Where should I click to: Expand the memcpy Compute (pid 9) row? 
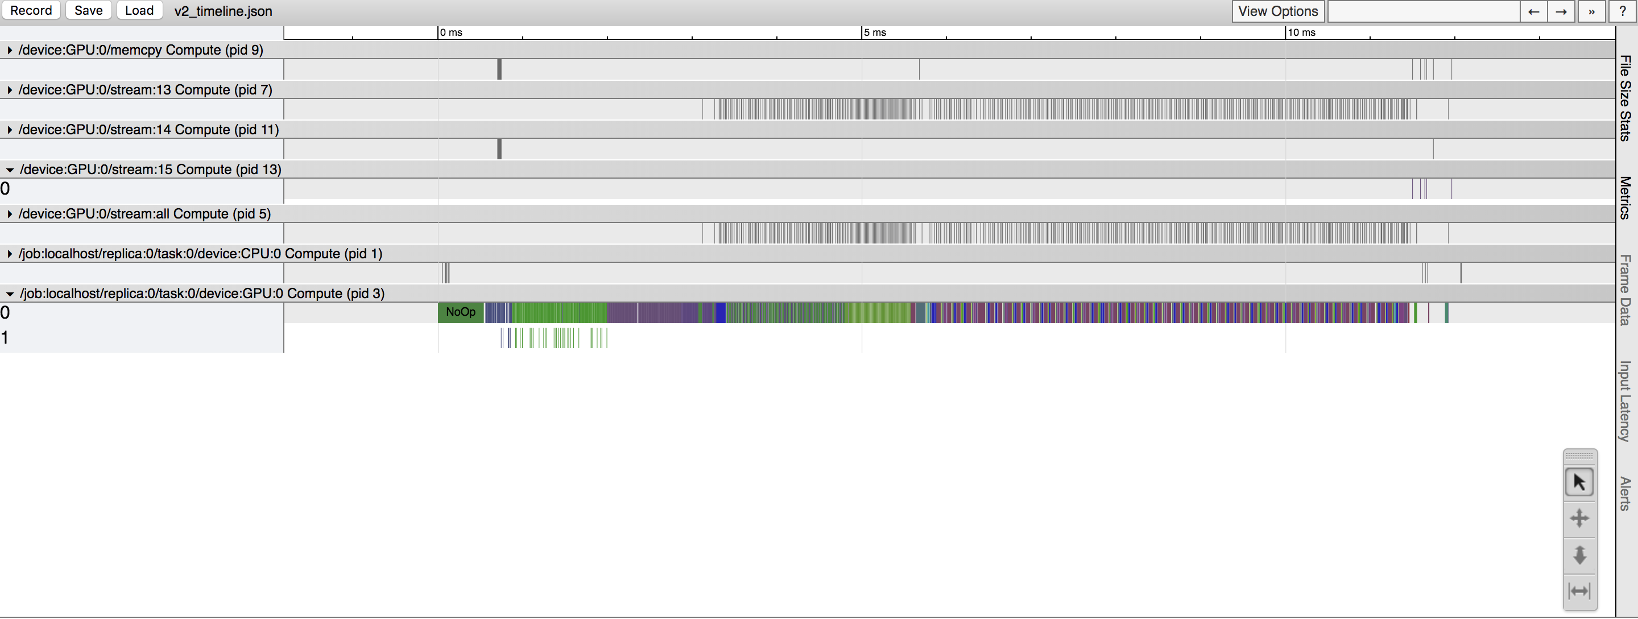pyautogui.click(x=10, y=50)
